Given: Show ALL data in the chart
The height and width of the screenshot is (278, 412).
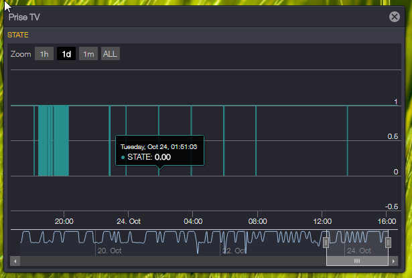Looking at the screenshot, I should pos(111,54).
